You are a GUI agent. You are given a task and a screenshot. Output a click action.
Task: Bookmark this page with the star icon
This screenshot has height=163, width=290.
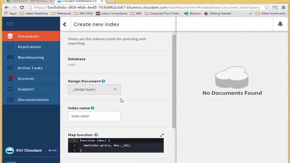[266, 7]
